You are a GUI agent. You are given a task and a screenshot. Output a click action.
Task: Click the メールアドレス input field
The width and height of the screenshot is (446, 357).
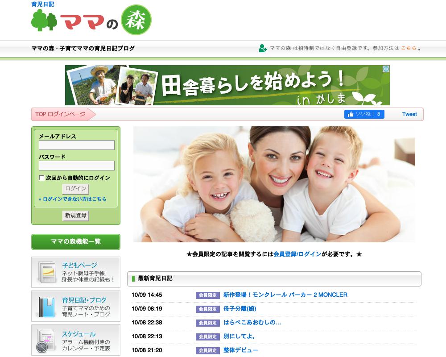(77, 145)
